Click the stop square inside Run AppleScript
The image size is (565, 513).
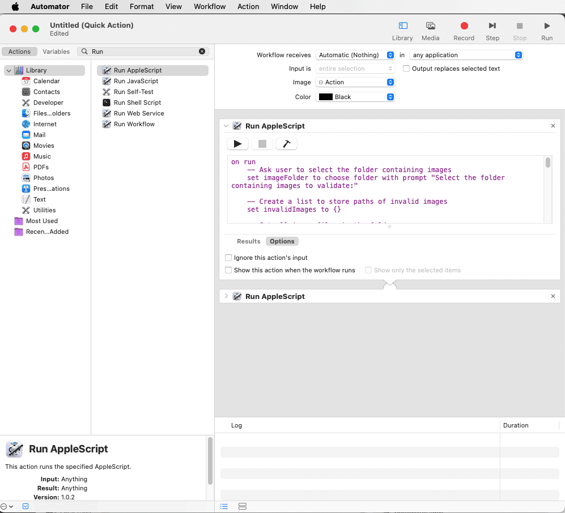(262, 144)
